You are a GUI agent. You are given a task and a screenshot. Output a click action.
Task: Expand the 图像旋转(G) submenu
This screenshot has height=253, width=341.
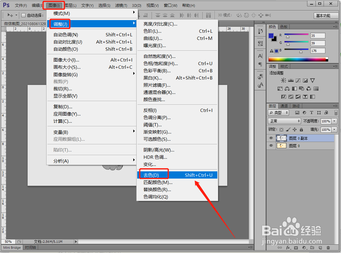click(92, 74)
